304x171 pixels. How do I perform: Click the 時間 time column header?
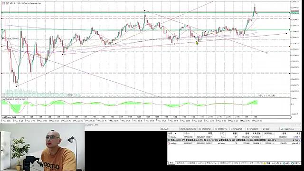tap(210, 133)
